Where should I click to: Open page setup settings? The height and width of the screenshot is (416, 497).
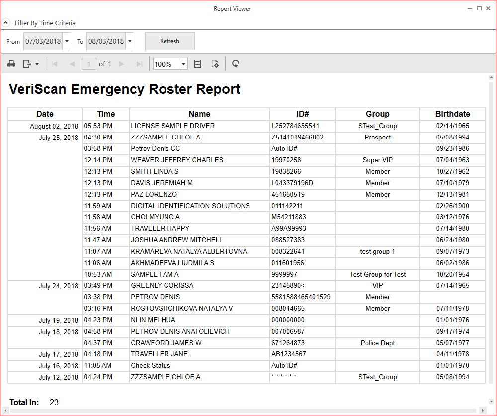point(215,64)
